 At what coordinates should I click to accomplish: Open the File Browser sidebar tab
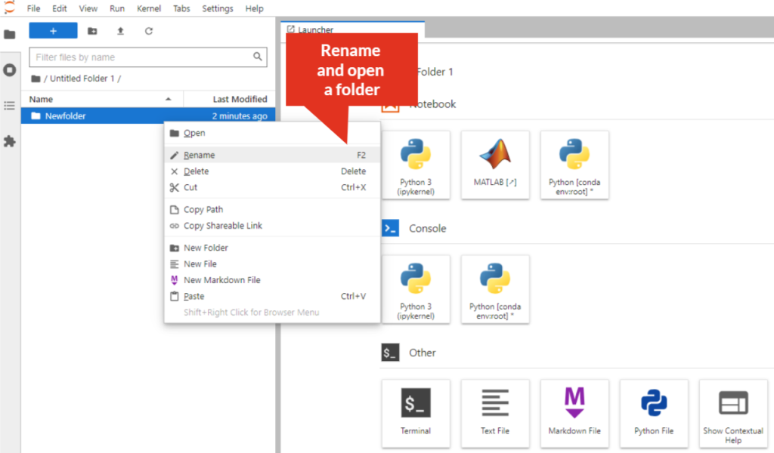tap(9, 35)
